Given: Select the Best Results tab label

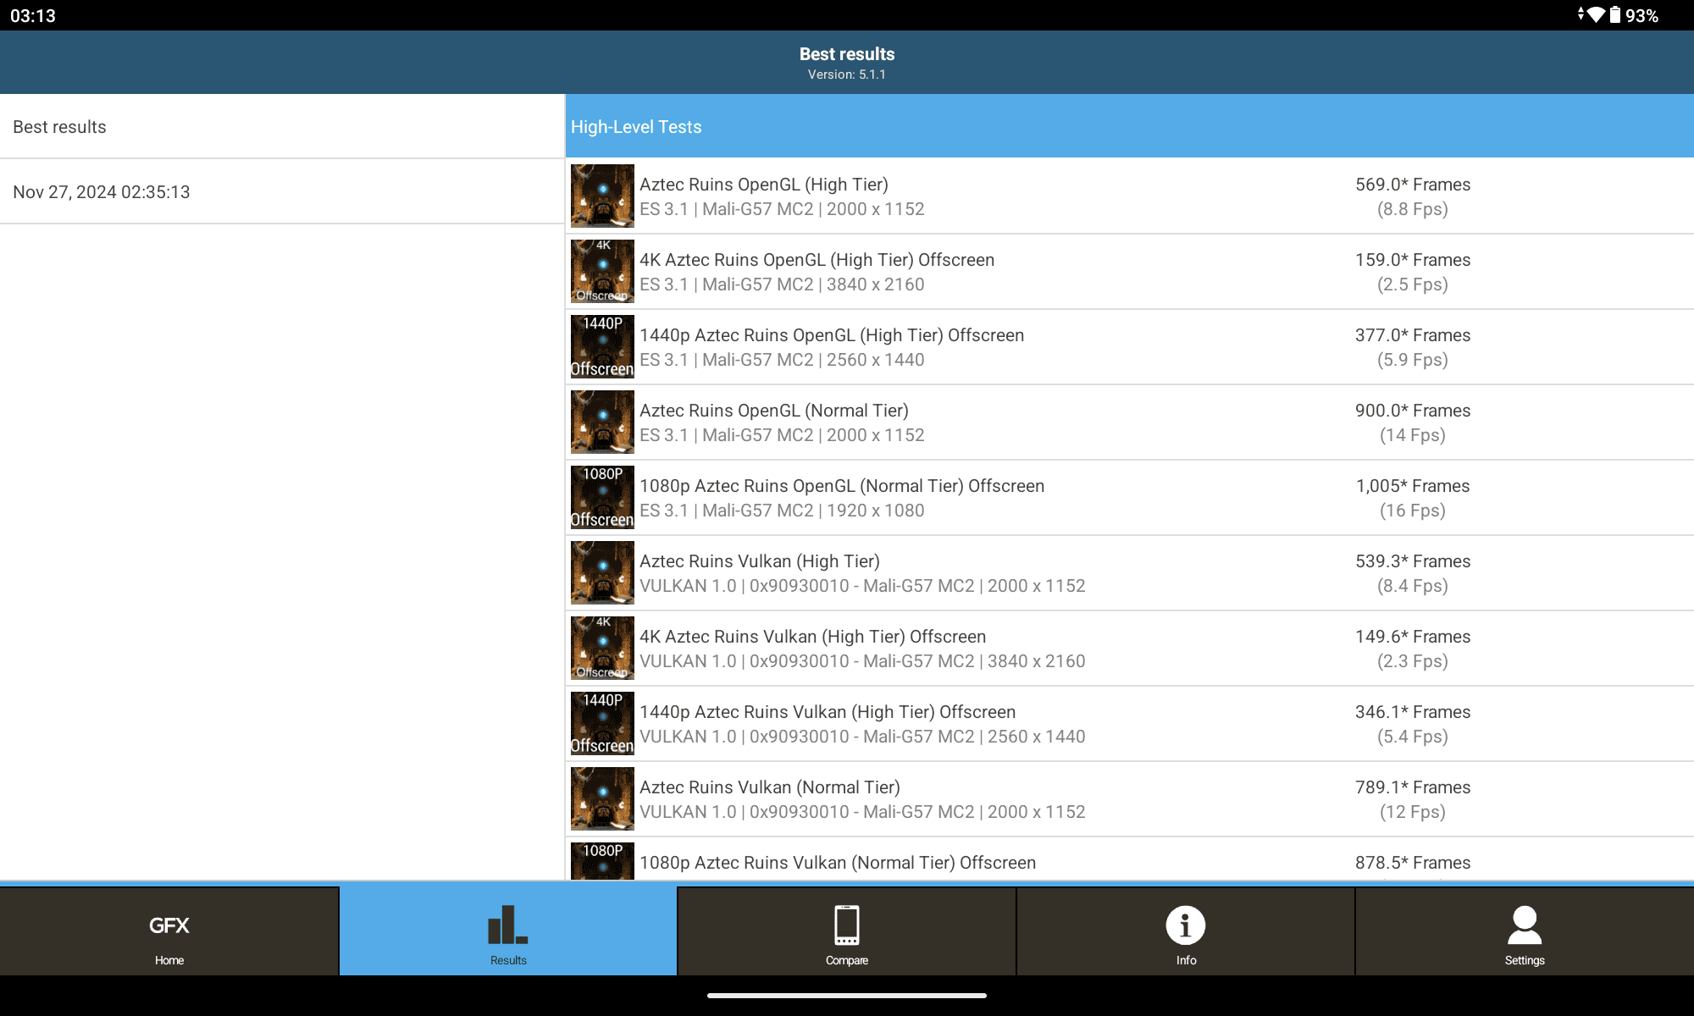Looking at the screenshot, I should (59, 126).
